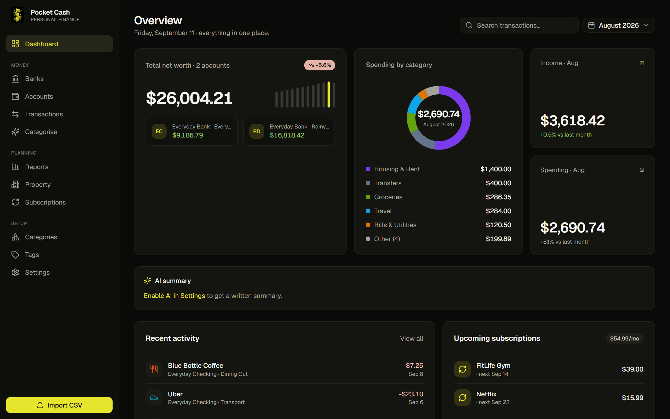Focus the Search transactions field
The height and width of the screenshot is (419, 670).
[519, 25]
